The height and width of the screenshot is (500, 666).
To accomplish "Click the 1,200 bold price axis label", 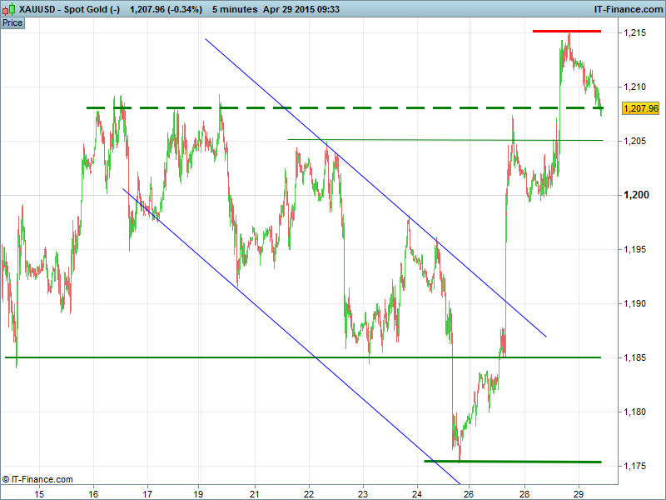I will tap(636, 195).
